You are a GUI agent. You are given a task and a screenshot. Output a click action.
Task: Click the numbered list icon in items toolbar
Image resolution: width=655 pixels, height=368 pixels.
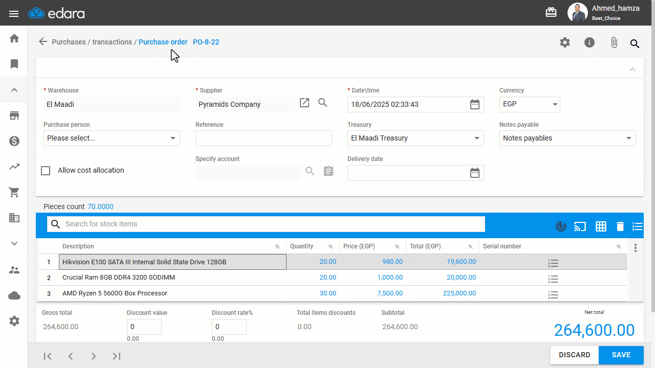[x=637, y=226]
